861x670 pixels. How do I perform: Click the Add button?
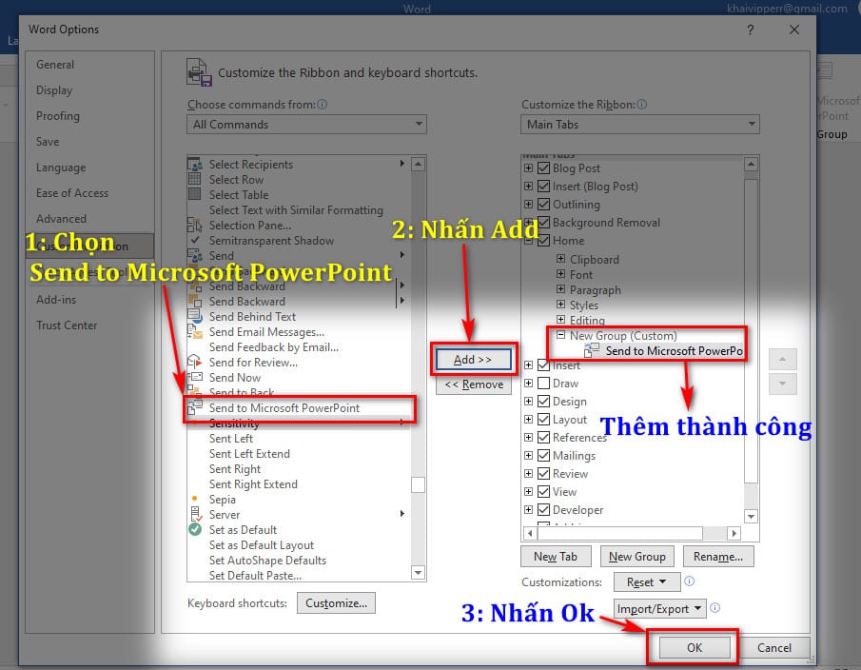click(473, 359)
